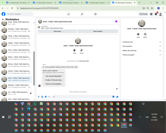Send a thumbs-up like
This screenshot has height=133, width=166.
click(117, 97)
